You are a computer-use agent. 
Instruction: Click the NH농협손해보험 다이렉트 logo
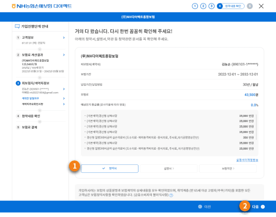pos(41,6)
